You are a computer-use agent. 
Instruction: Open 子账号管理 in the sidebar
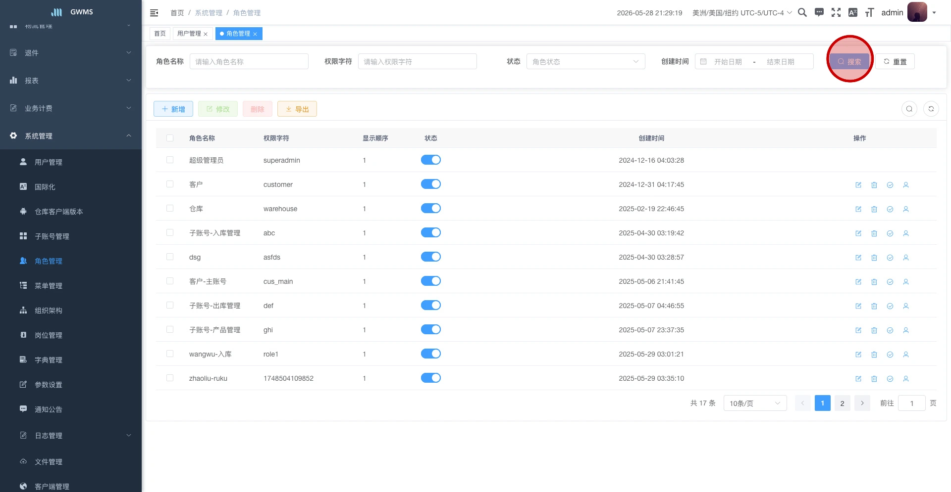pyautogui.click(x=71, y=236)
